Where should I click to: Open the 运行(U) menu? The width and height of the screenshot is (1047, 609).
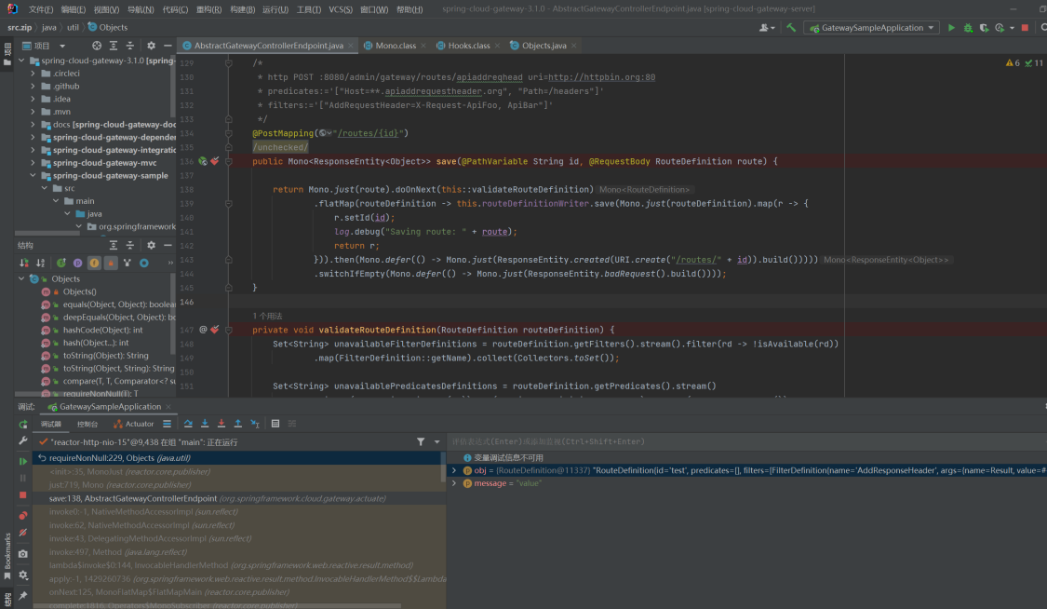coord(275,9)
